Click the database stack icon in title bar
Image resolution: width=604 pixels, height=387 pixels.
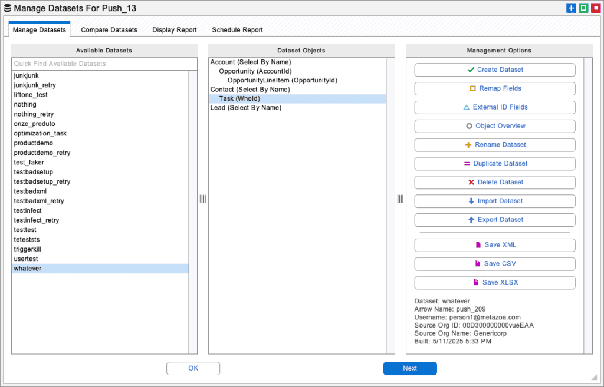[x=7, y=8]
